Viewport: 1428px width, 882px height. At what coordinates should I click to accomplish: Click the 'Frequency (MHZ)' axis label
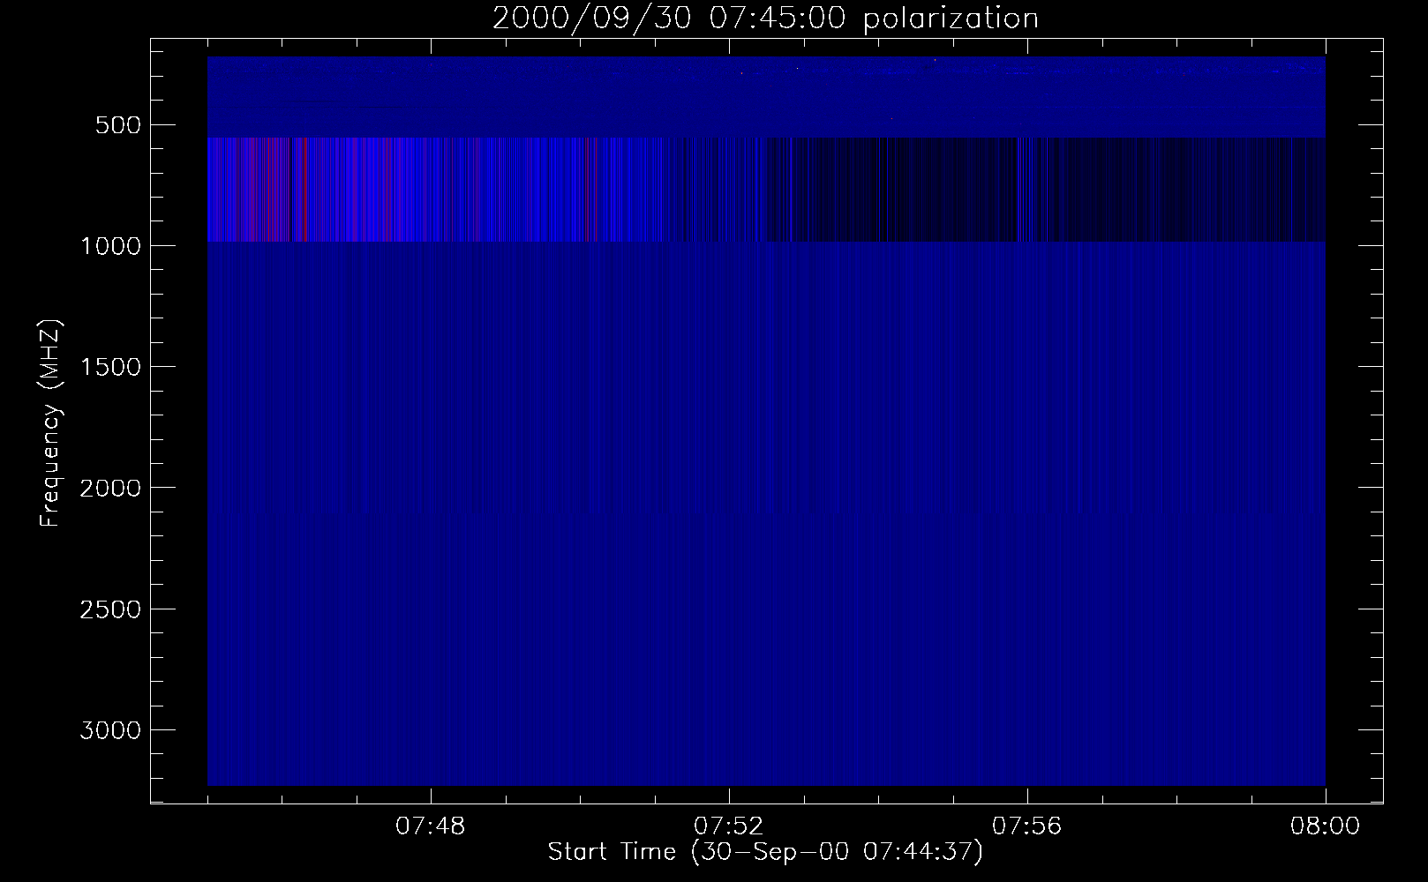click(x=50, y=422)
